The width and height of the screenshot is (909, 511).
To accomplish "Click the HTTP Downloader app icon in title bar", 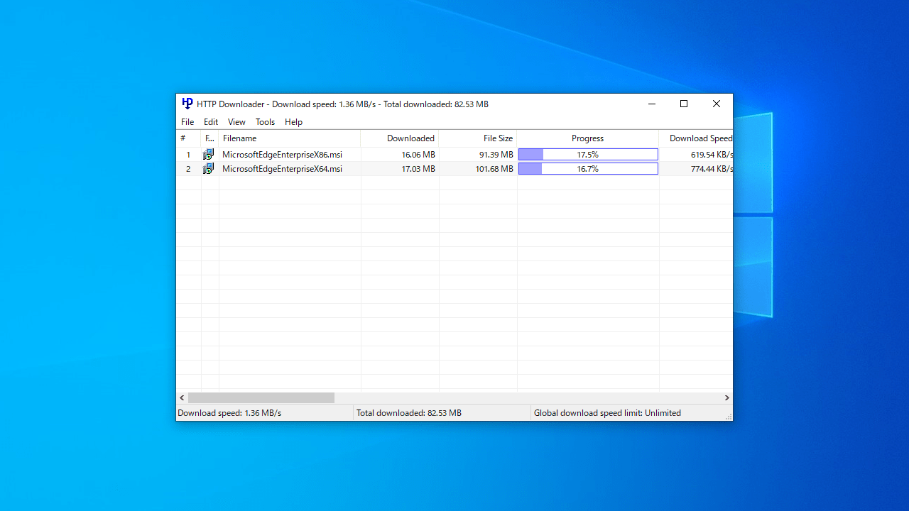I will 187,104.
